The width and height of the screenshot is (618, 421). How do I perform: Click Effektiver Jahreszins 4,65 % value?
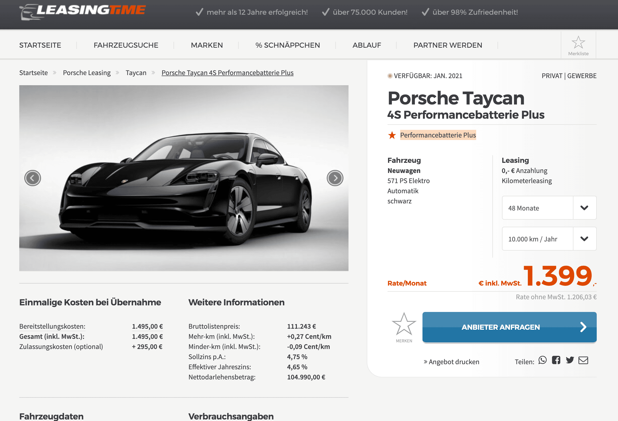tap(297, 367)
